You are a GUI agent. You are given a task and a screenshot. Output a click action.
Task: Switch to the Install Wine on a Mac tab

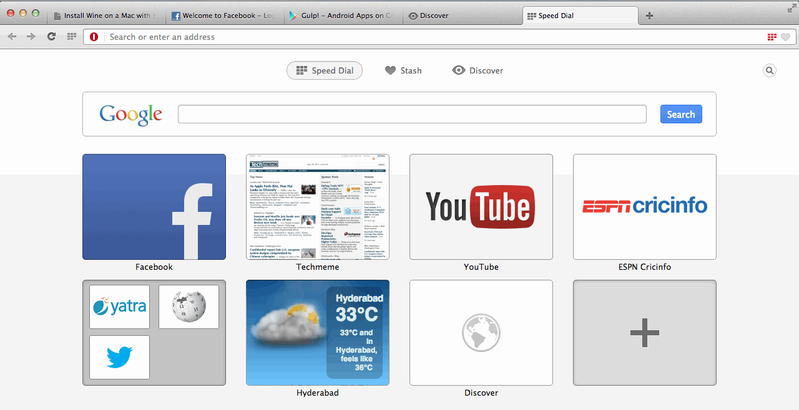(106, 16)
